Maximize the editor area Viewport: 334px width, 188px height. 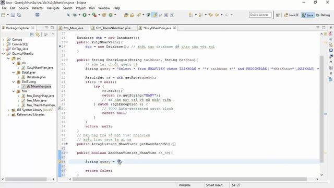pos(324,28)
